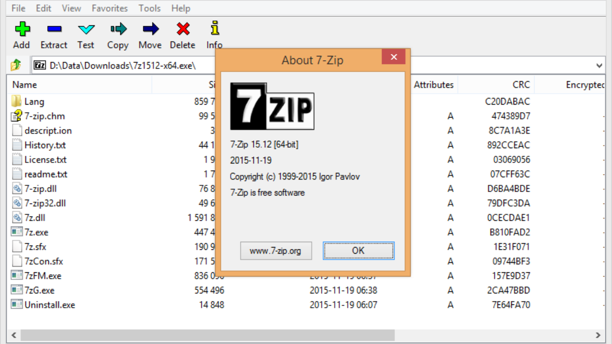Run the Test archive tool
612x344 pixels.
click(x=86, y=29)
